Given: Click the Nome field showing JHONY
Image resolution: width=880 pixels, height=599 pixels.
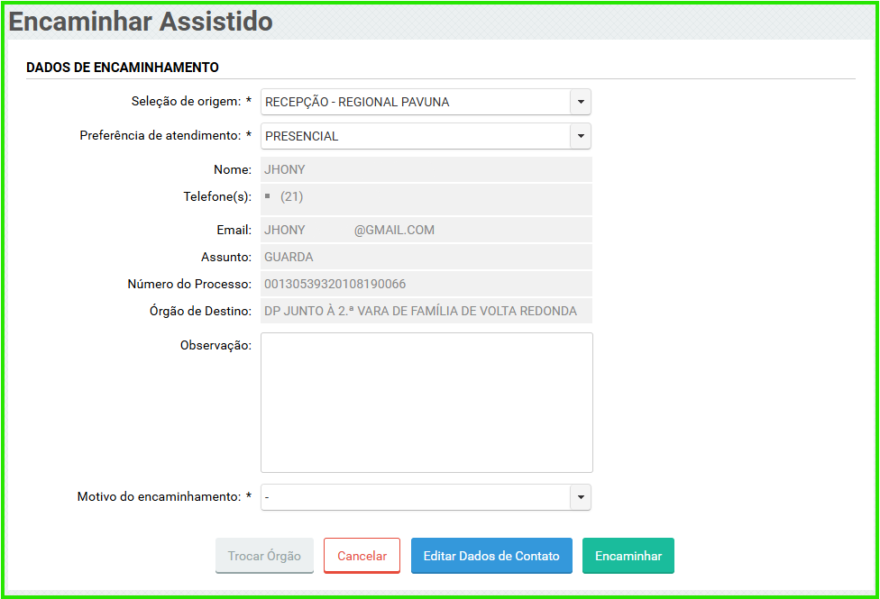Looking at the screenshot, I should click(426, 169).
